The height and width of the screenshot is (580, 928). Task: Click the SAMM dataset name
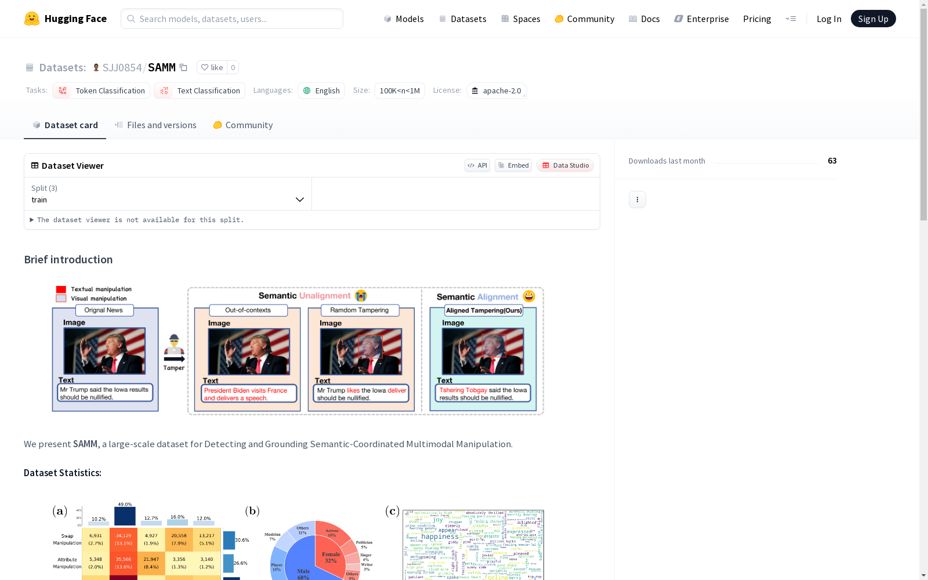tap(162, 67)
